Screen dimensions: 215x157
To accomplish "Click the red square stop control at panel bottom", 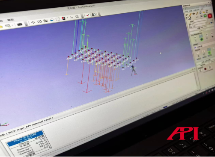I will [205, 69].
